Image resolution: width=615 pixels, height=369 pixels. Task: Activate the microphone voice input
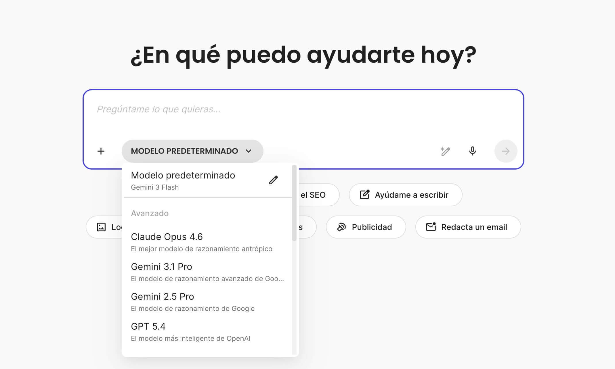coord(472,151)
